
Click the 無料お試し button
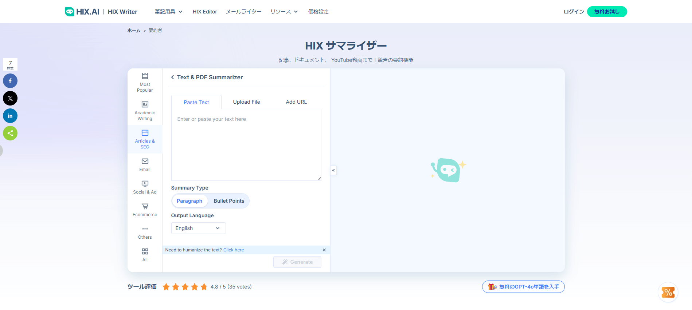pos(607,12)
